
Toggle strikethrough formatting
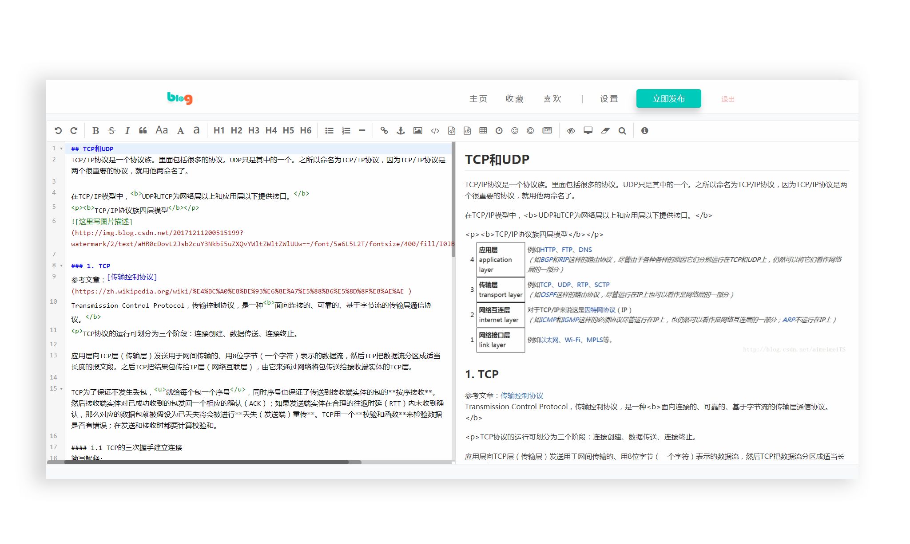tap(111, 130)
